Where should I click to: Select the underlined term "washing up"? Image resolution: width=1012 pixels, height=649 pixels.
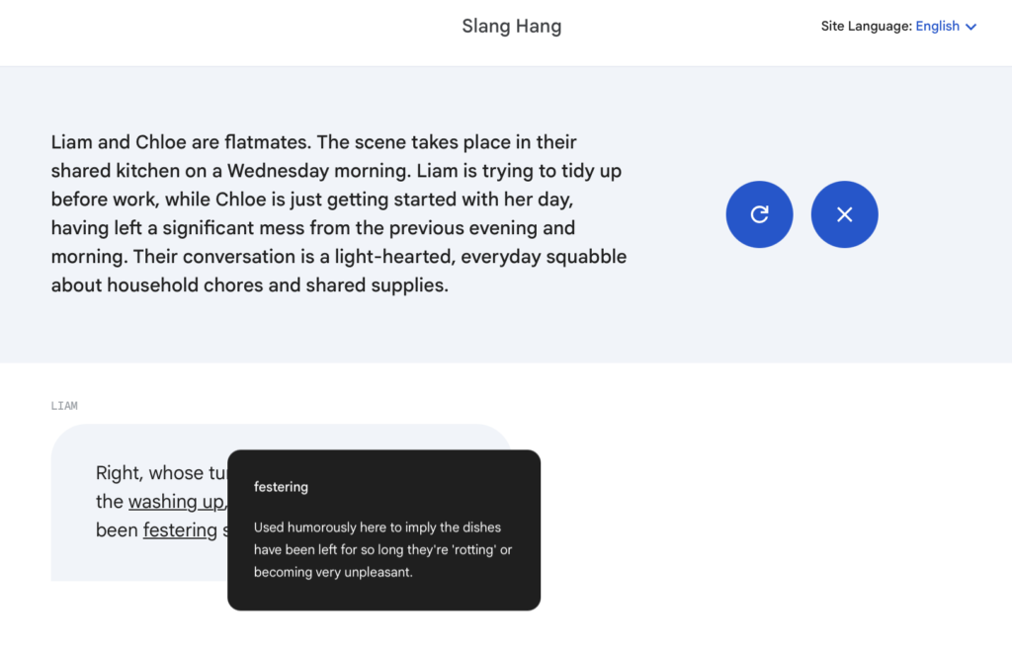click(x=177, y=502)
